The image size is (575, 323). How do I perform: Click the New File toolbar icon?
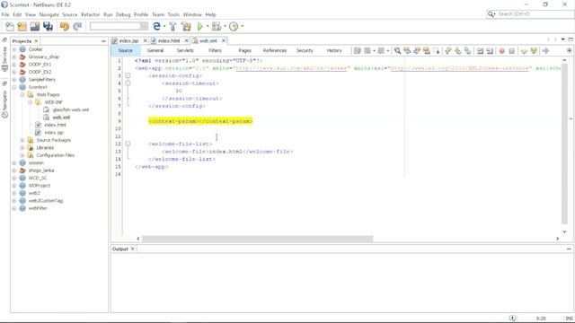click(10, 26)
